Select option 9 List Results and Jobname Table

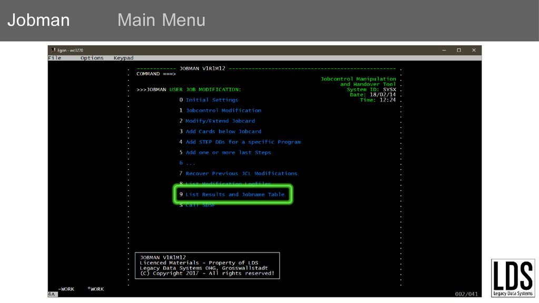(232, 195)
